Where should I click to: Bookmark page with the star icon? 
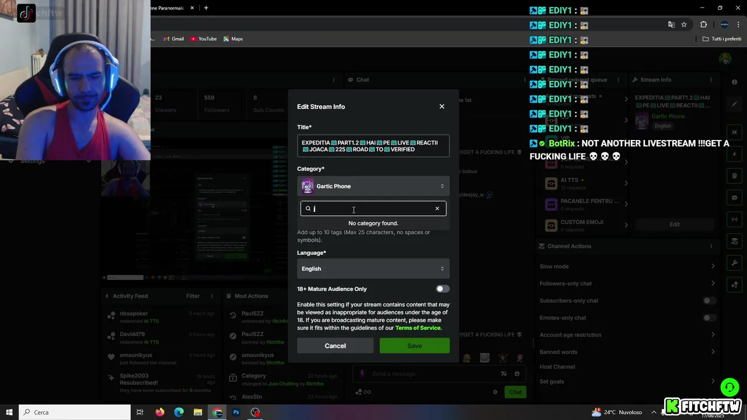point(684,24)
